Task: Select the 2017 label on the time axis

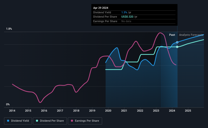Action: 60,111
